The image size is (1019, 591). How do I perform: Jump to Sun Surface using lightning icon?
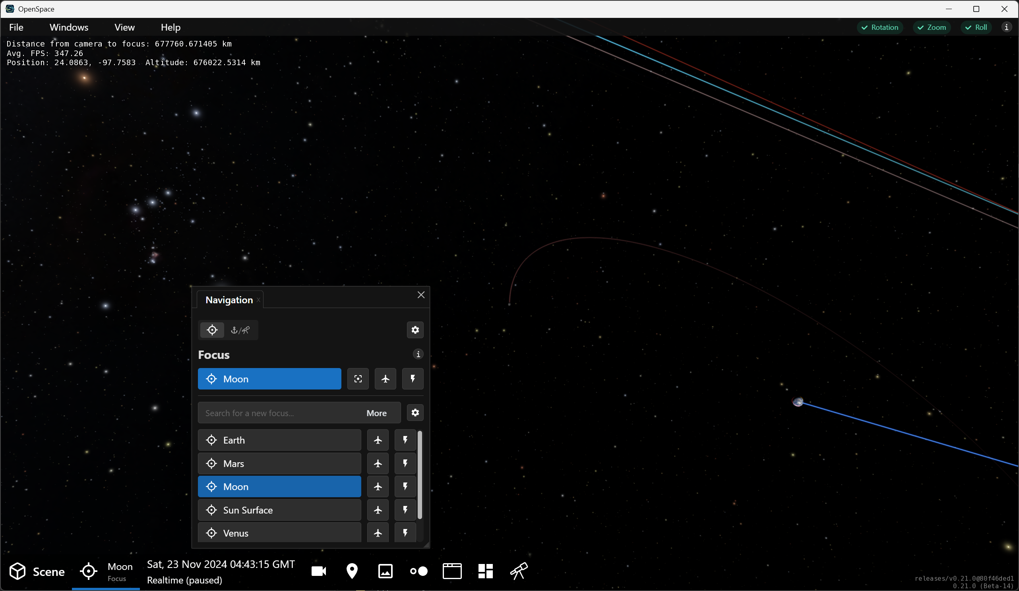click(x=405, y=510)
